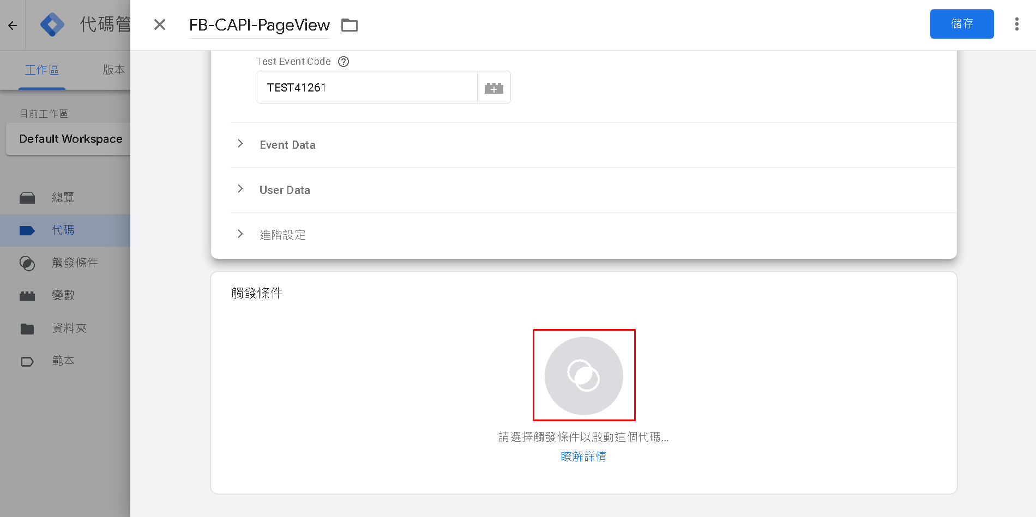Click the 變數 brick icon in sidebar

(x=27, y=296)
